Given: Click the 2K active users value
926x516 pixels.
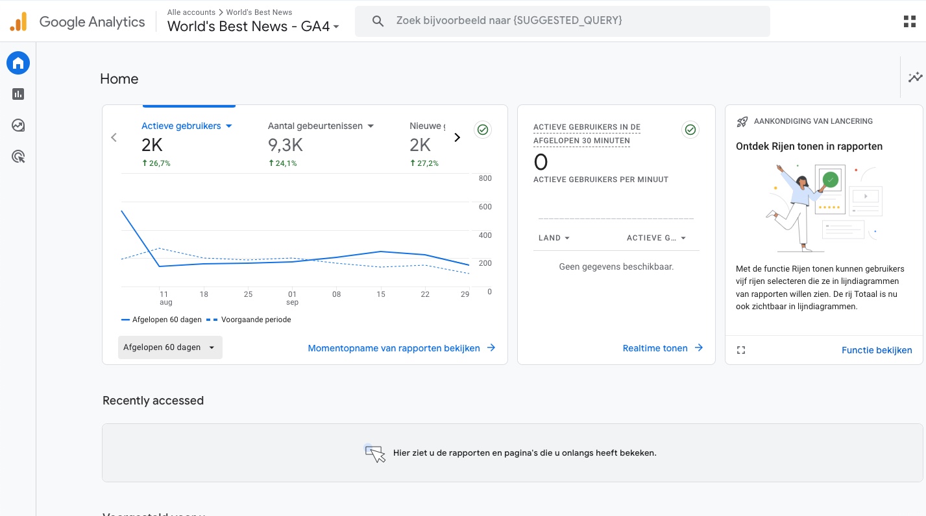Looking at the screenshot, I should 152,145.
